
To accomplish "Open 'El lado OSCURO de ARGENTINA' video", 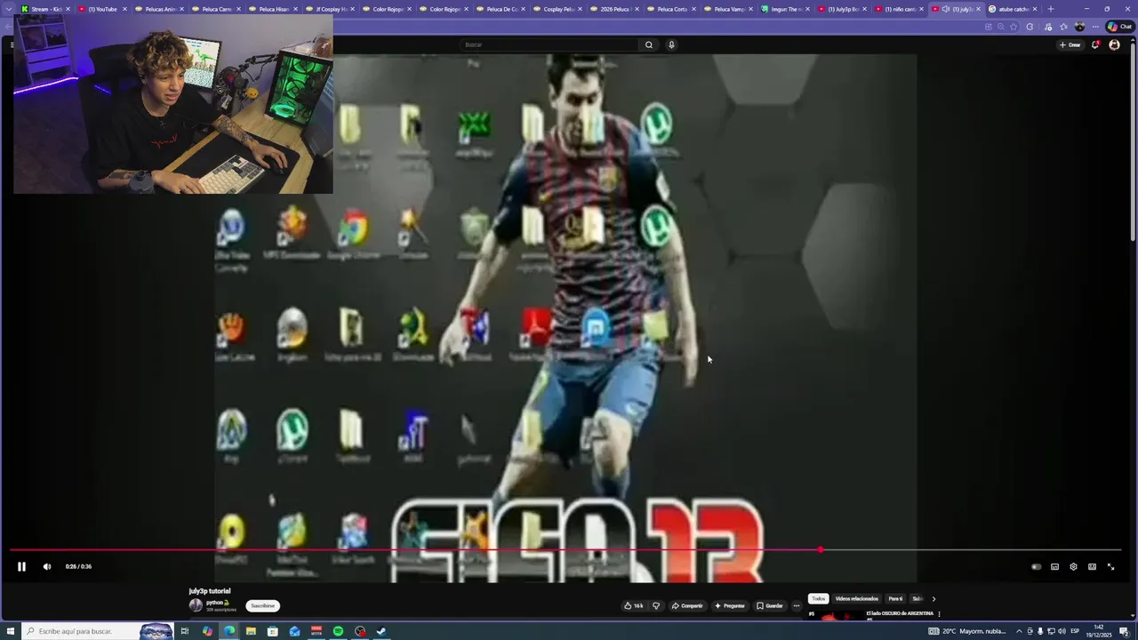I will pos(900,613).
